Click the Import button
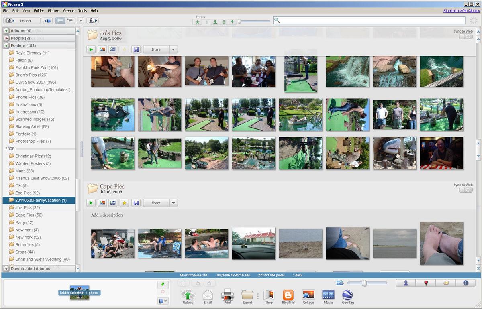Viewport: 482px width, 309px height. point(22,21)
